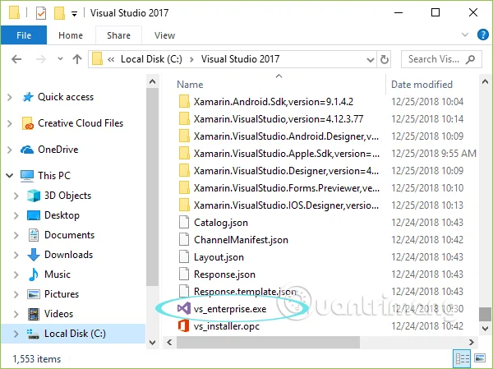Go back with the Back arrow
Viewport: 493px width, 369px height.
(x=16, y=59)
